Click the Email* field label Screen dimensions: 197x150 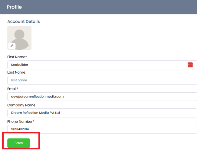coord(13,89)
